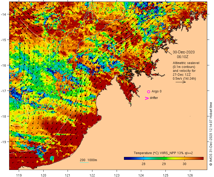Viewport: 214px width, 177px height.
Task: Click the 'drifter' legend label
Action: [x=154, y=98]
